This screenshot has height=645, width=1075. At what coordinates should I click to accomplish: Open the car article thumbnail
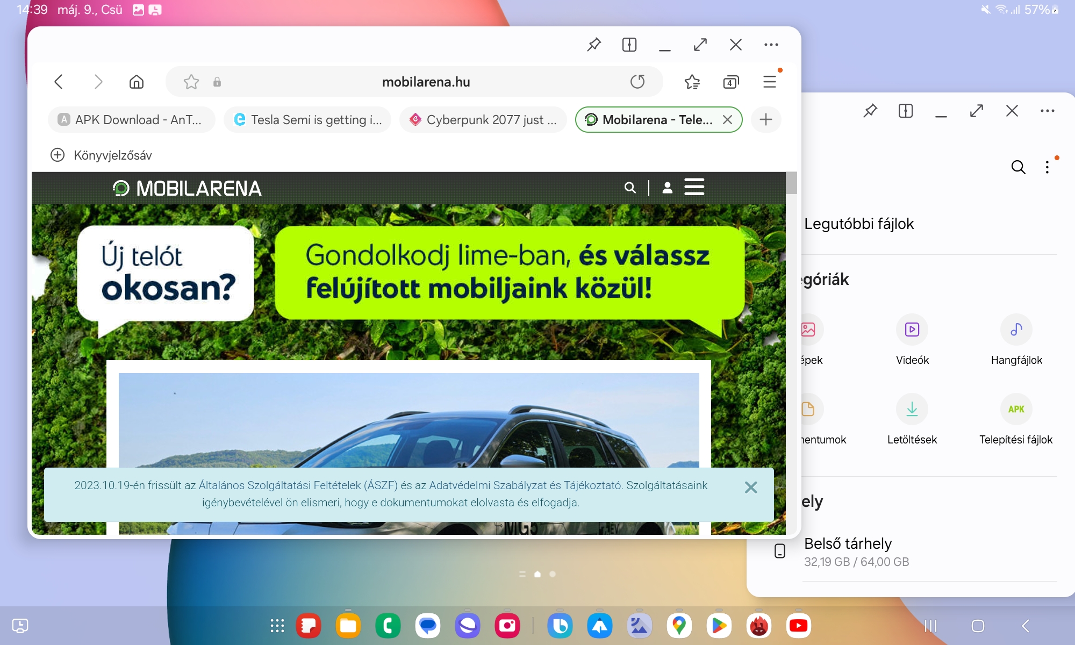coord(408,419)
